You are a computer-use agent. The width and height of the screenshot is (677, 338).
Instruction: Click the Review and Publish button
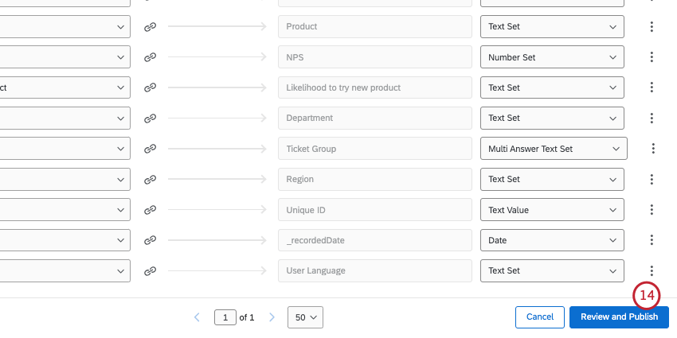619,317
